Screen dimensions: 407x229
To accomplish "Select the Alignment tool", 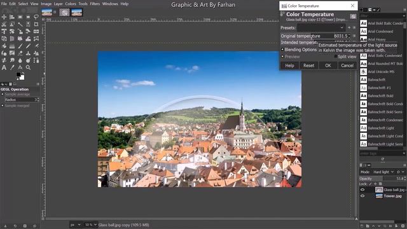I will click(x=12, y=17).
